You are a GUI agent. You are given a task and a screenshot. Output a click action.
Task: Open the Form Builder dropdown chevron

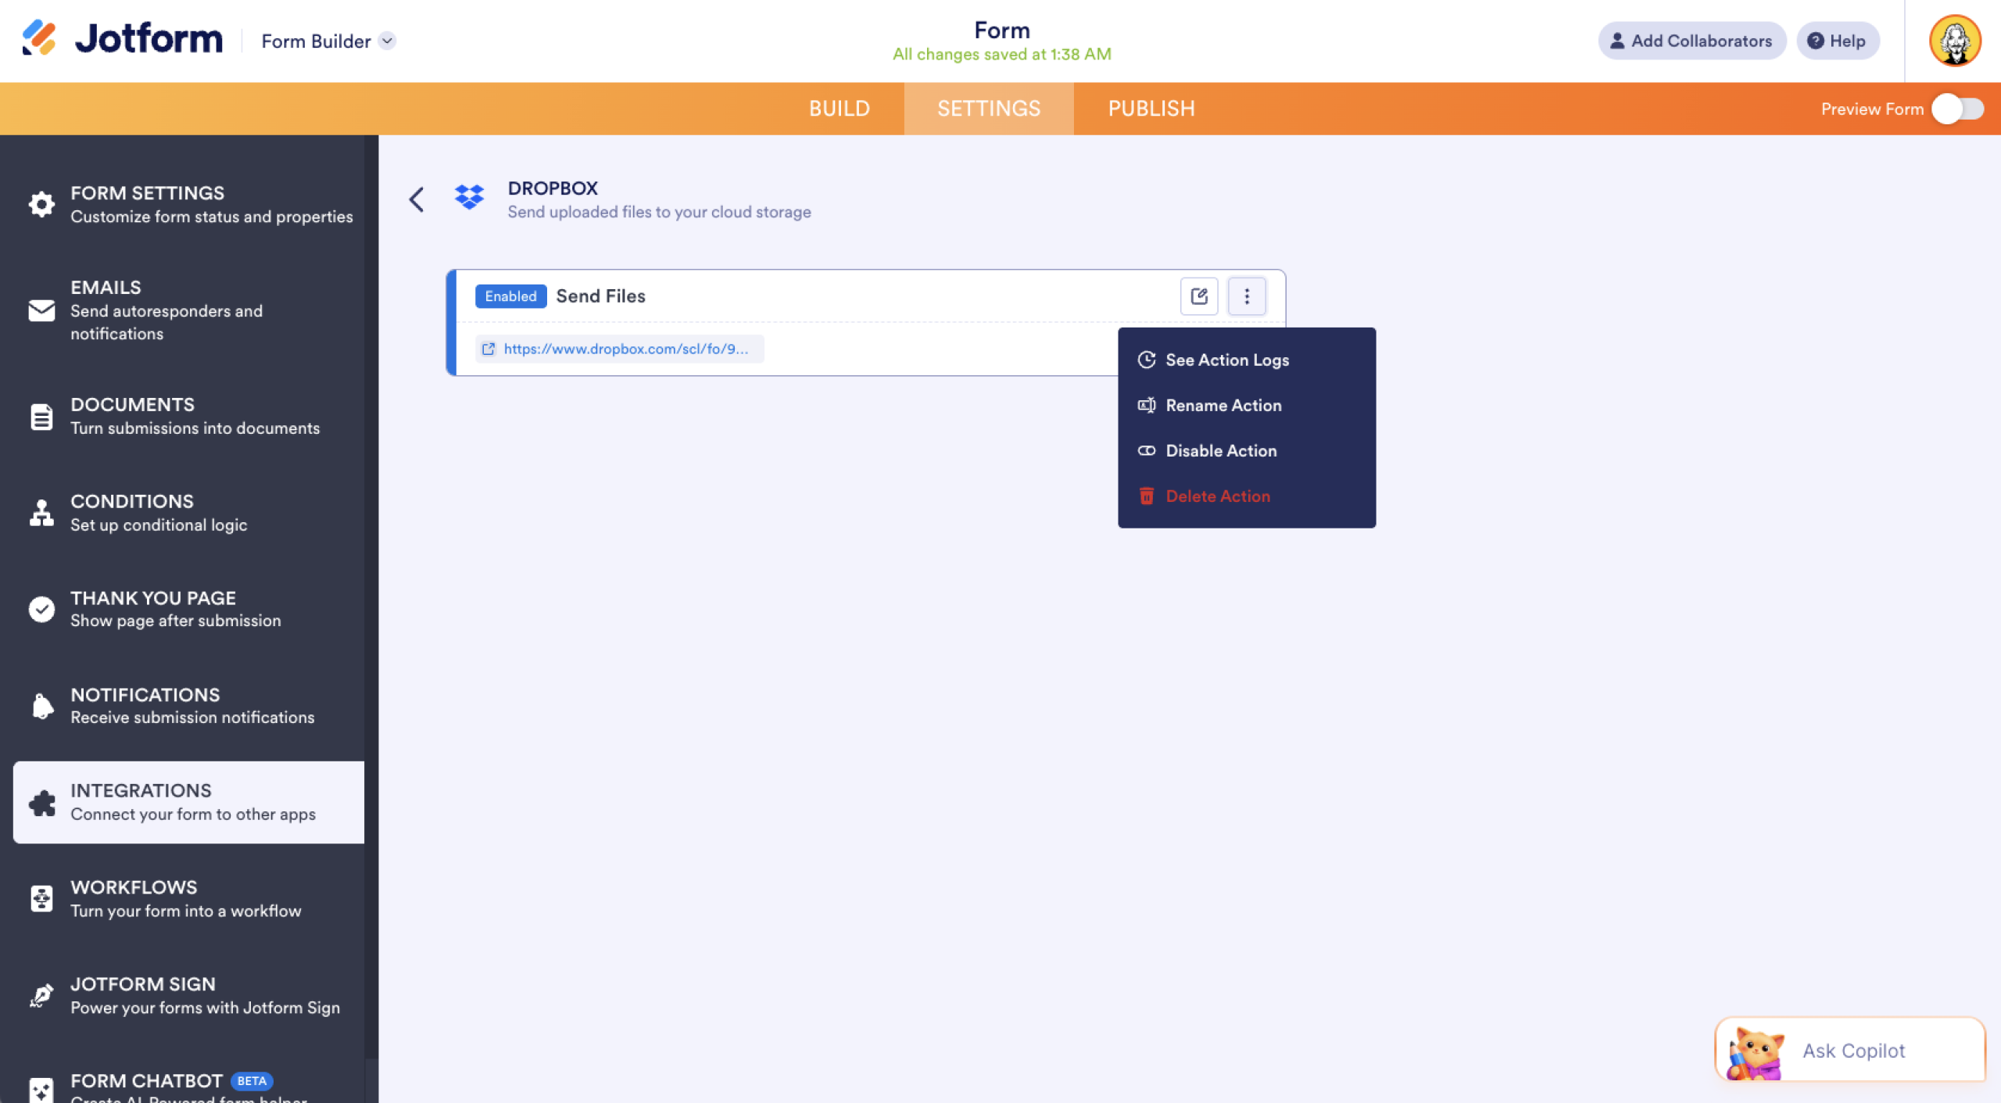tap(386, 41)
